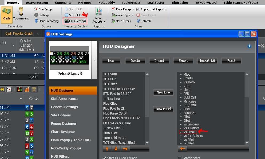Enable the Search Stats checkbox
The image size is (265, 159).
click(179, 158)
